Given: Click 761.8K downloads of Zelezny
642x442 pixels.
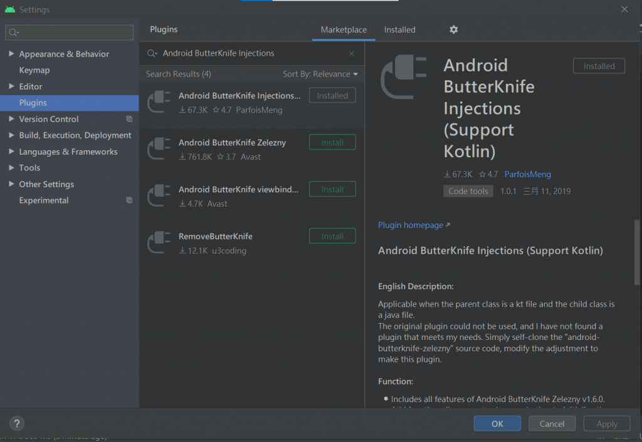Looking at the screenshot, I should [196, 157].
